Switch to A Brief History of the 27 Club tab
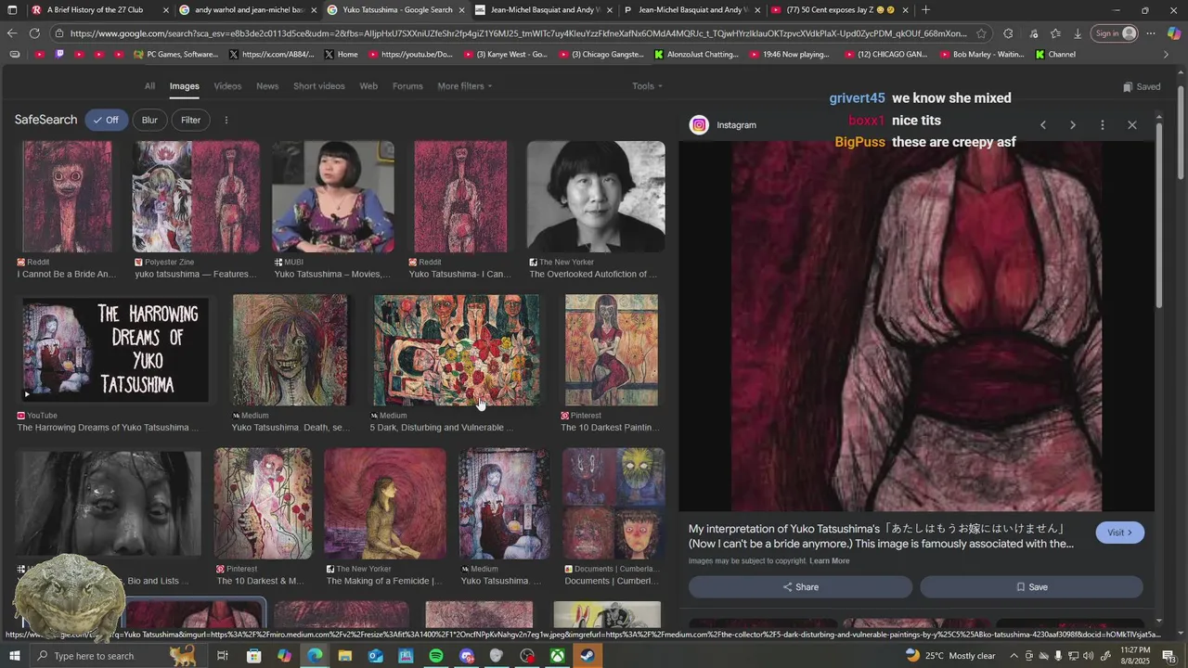1188x668 pixels. coord(98,10)
